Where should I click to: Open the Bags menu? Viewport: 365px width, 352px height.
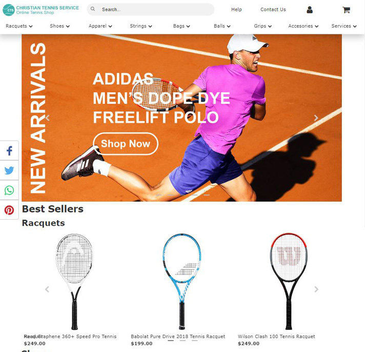click(181, 26)
